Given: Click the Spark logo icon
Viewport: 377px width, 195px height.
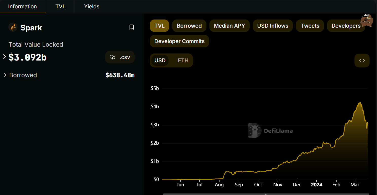Looking at the screenshot, I should tap(13, 27).
